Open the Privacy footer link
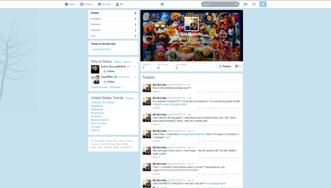This screenshot has height=188, width=331. coord(129,141)
